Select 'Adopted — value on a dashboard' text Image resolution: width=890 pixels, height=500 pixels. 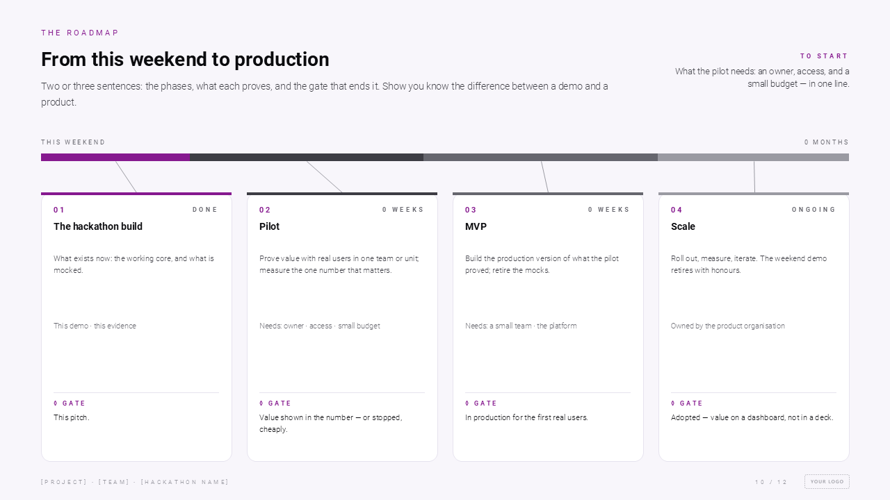[752, 417]
